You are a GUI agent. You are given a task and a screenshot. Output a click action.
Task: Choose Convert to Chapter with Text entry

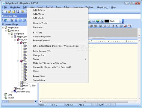(52, 67)
